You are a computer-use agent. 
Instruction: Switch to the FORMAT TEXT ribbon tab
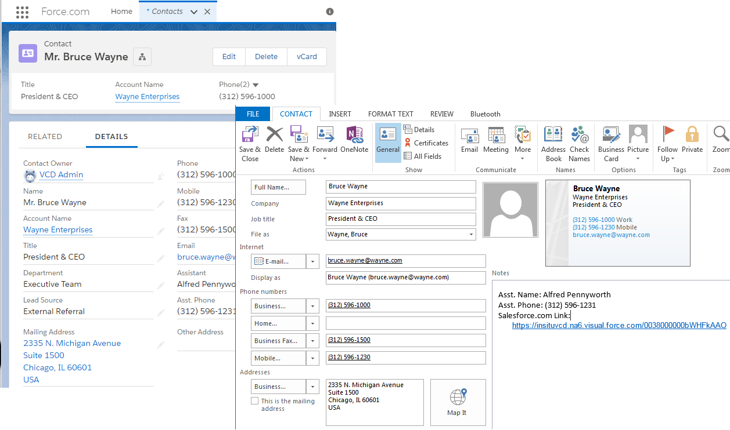tap(390, 114)
